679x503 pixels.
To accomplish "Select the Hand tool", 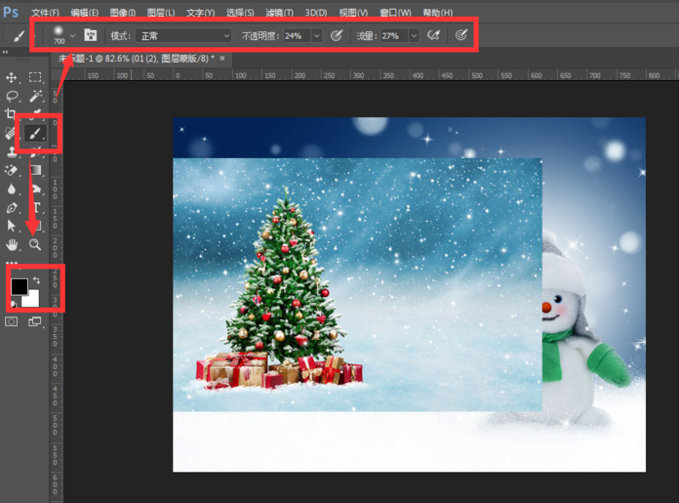I will (12, 245).
